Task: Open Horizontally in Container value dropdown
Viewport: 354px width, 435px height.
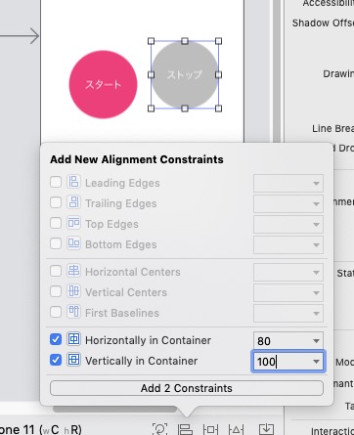Action: [316, 341]
